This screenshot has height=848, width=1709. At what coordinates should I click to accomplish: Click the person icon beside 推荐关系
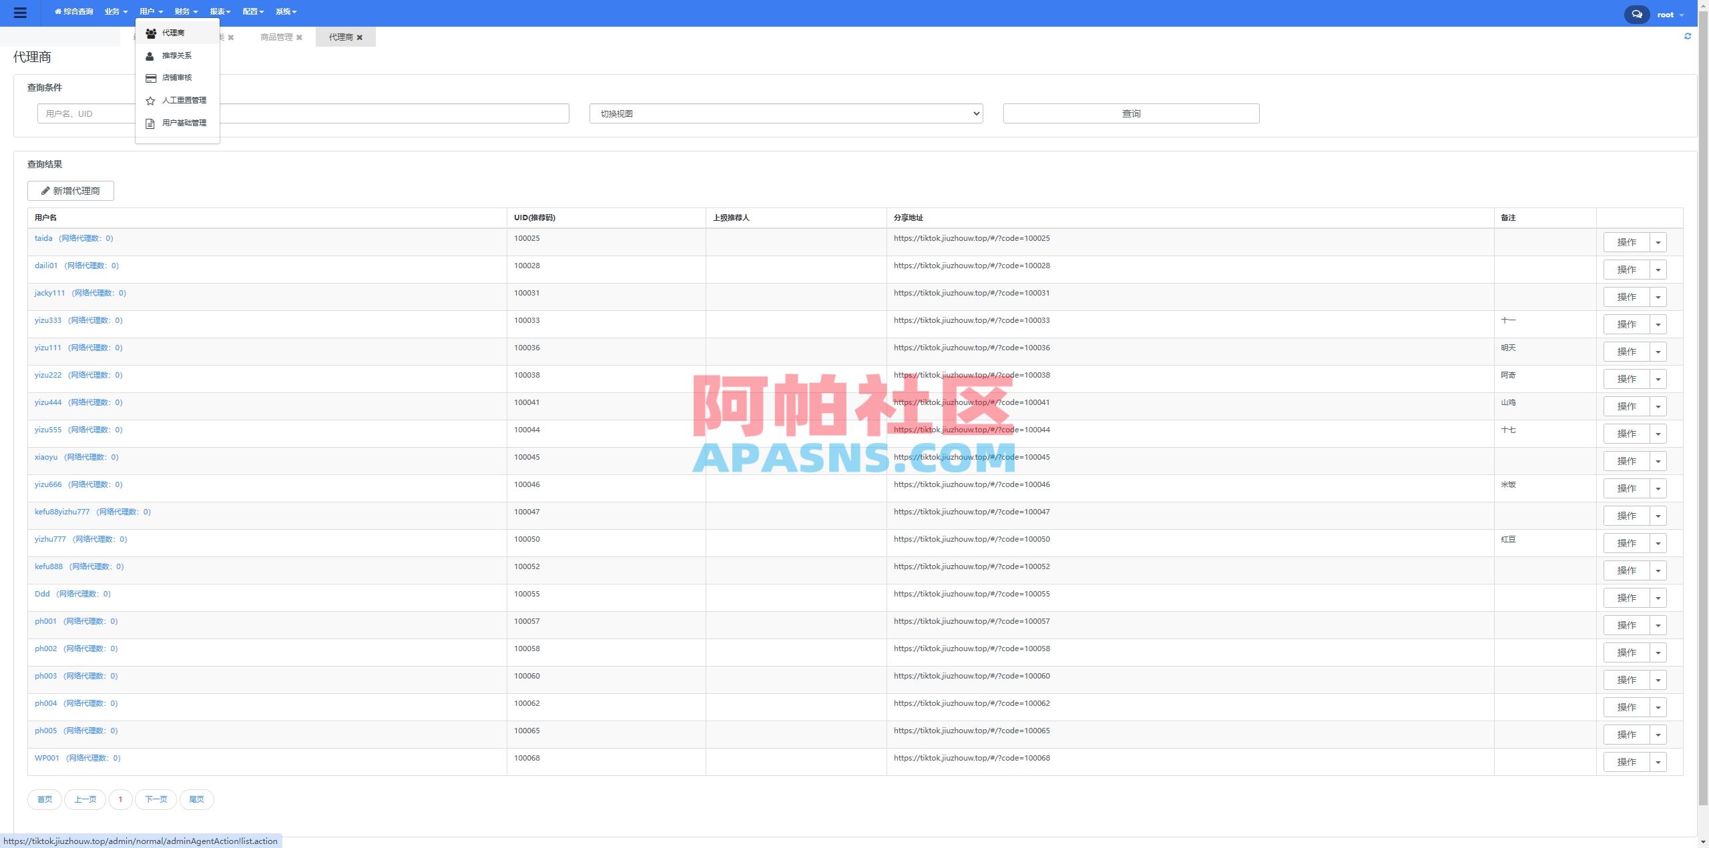[150, 55]
